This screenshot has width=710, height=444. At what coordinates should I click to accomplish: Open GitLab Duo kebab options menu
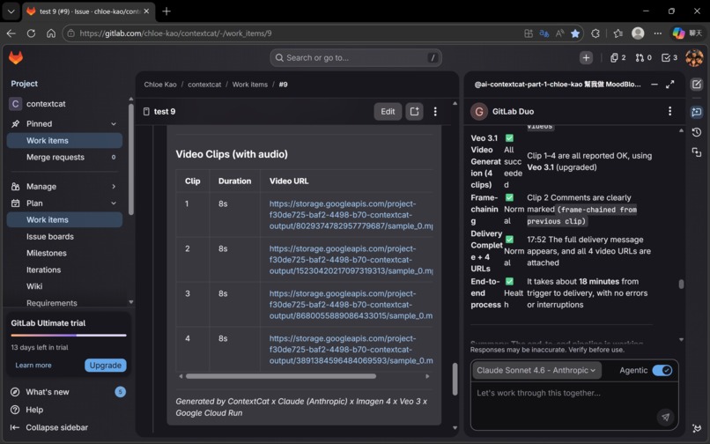(669, 112)
